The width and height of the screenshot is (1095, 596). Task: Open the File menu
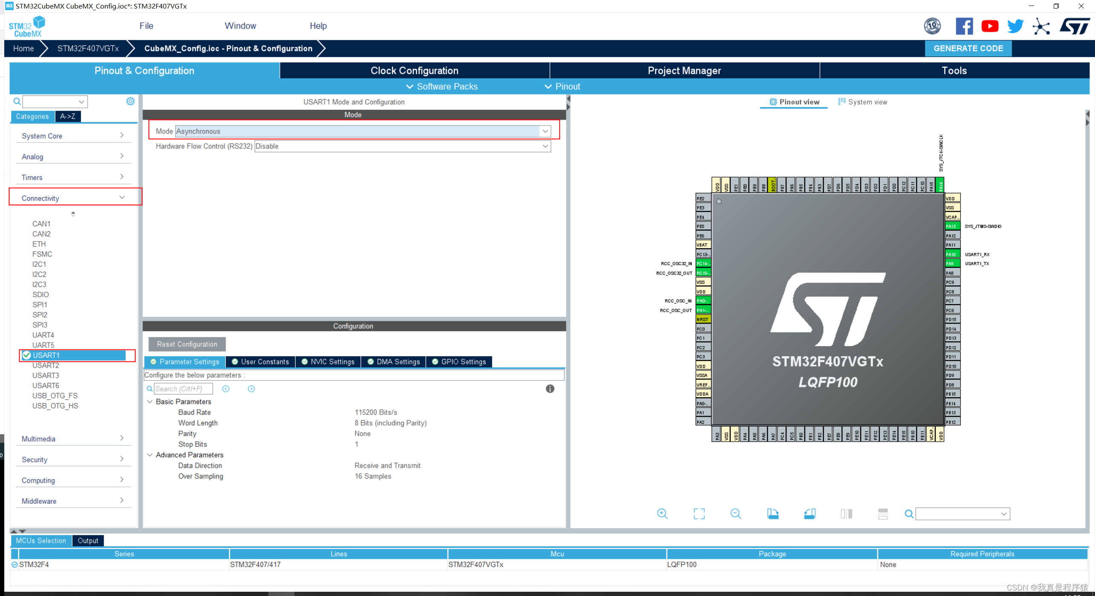pyautogui.click(x=146, y=26)
